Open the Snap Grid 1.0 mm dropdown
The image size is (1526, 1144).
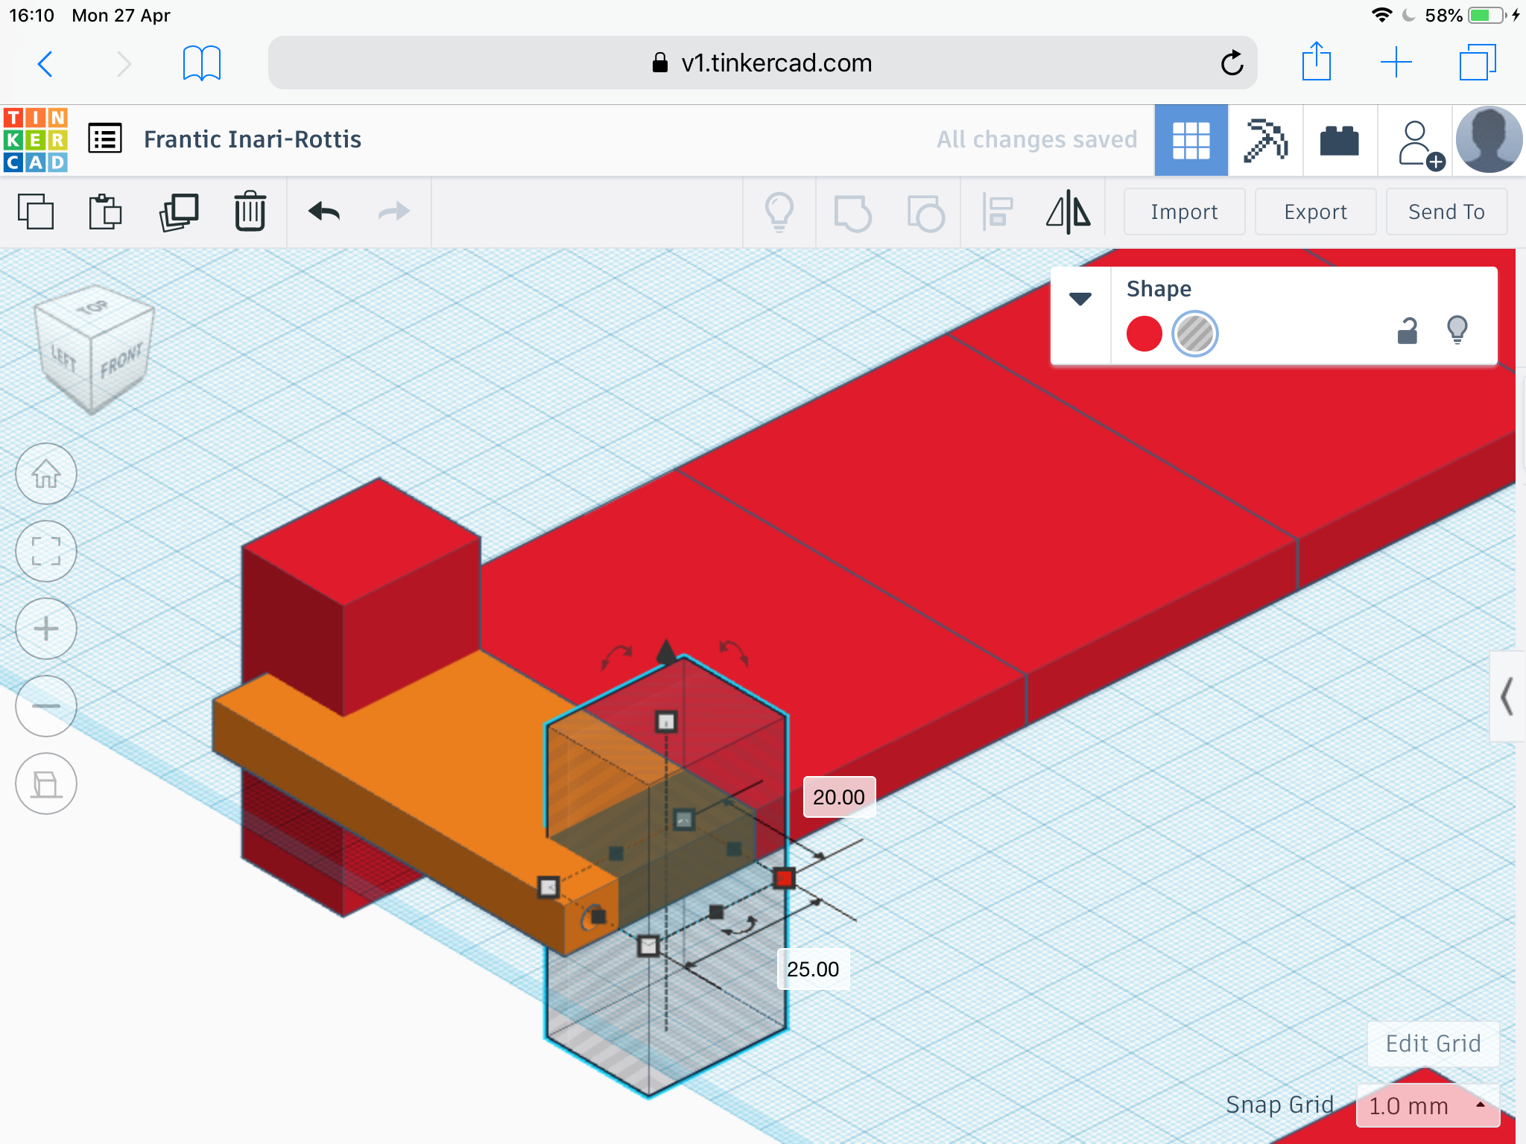[x=1428, y=1106]
